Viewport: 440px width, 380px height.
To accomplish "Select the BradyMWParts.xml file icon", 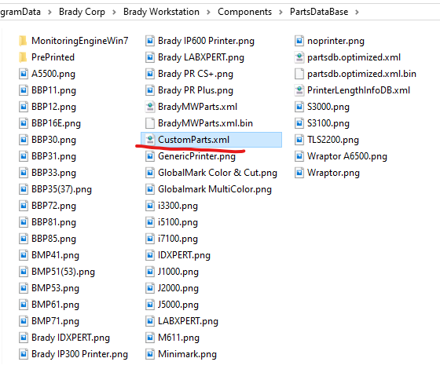I will tap(150, 107).
